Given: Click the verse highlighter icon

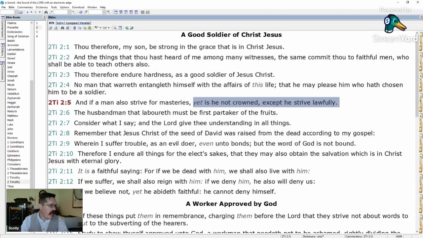Looking at the screenshot, I should tap(96, 28).
